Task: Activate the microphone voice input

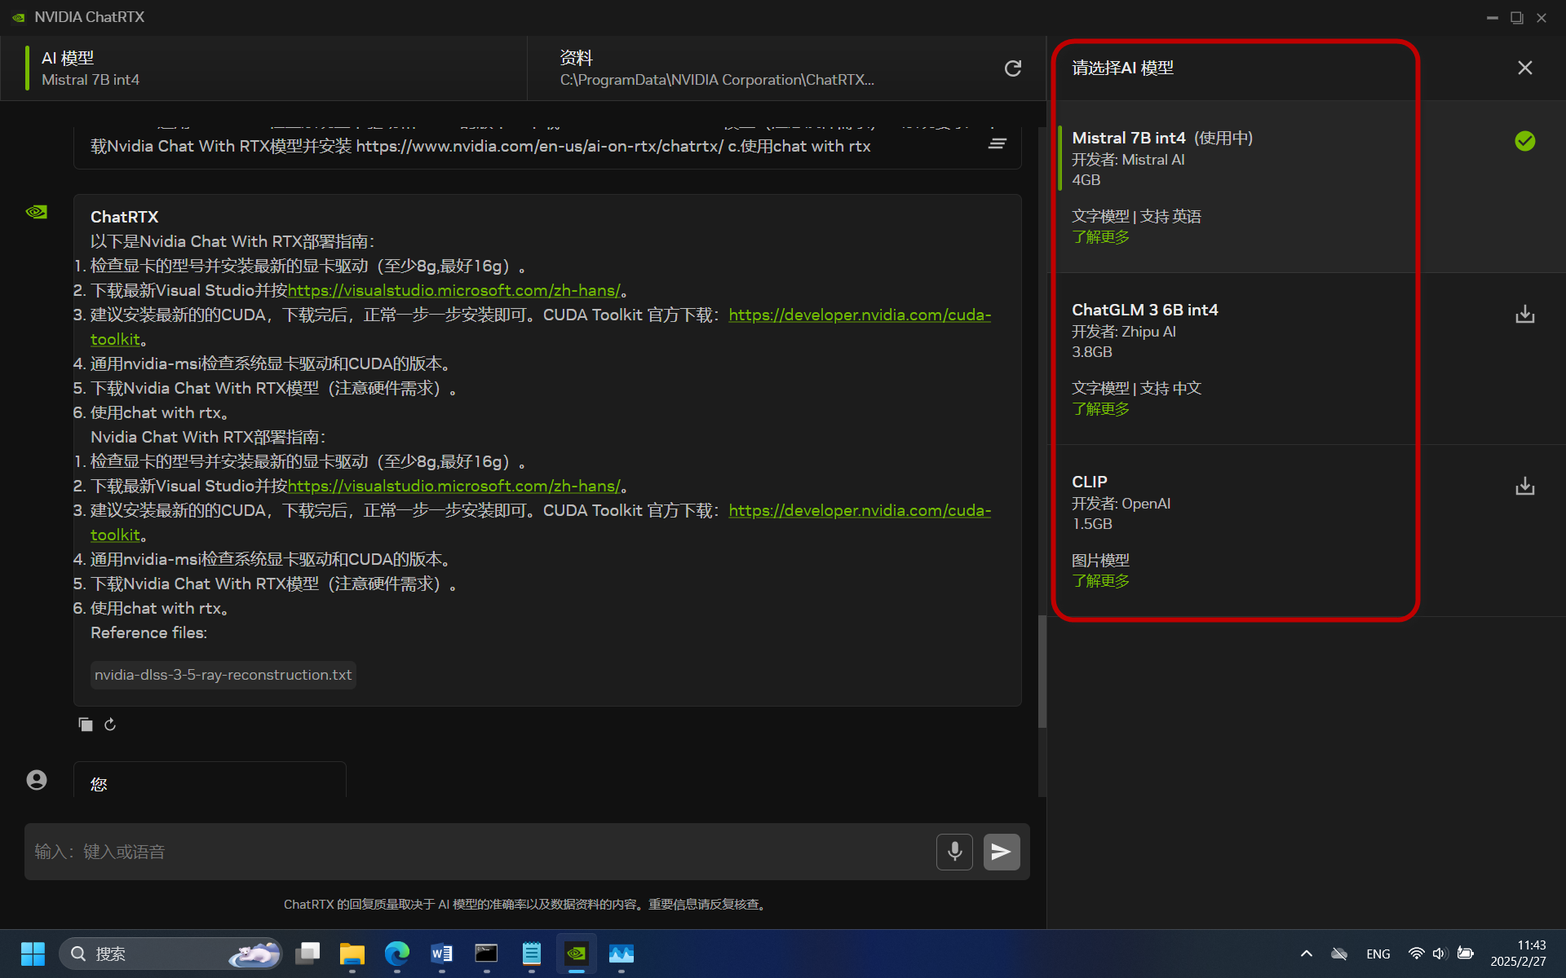Action: (954, 852)
